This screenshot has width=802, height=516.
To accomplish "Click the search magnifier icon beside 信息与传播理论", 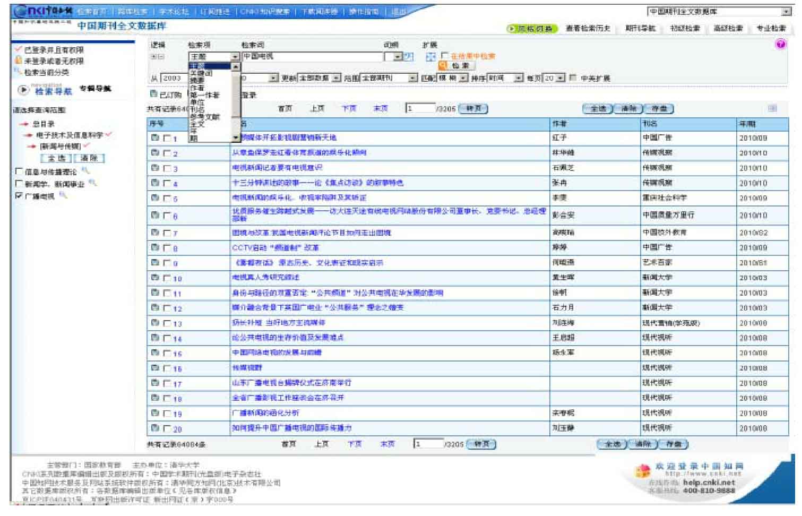I will pyautogui.click(x=85, y=171).
